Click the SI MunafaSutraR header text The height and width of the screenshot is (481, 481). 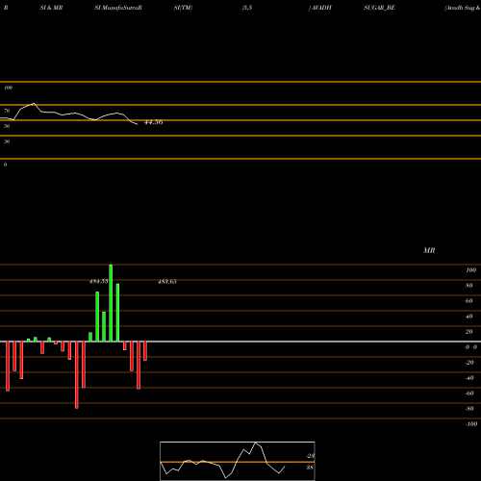click(x=118, y=8)
